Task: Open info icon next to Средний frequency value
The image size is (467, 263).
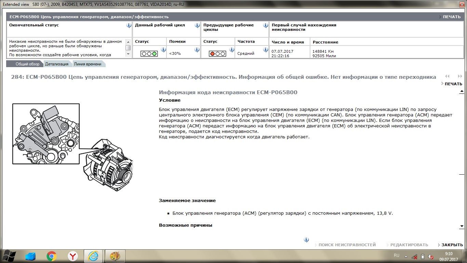Action: click(x=266, y=50)
